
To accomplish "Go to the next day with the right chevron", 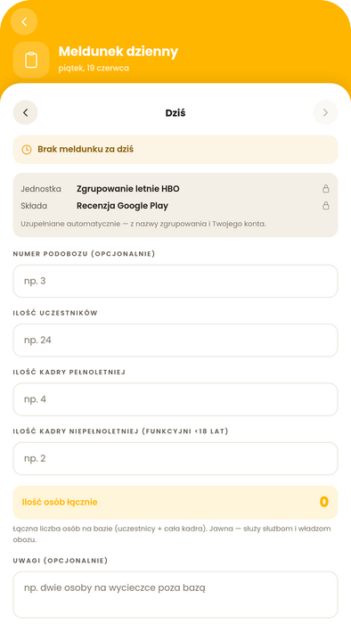I will (325, 112).
